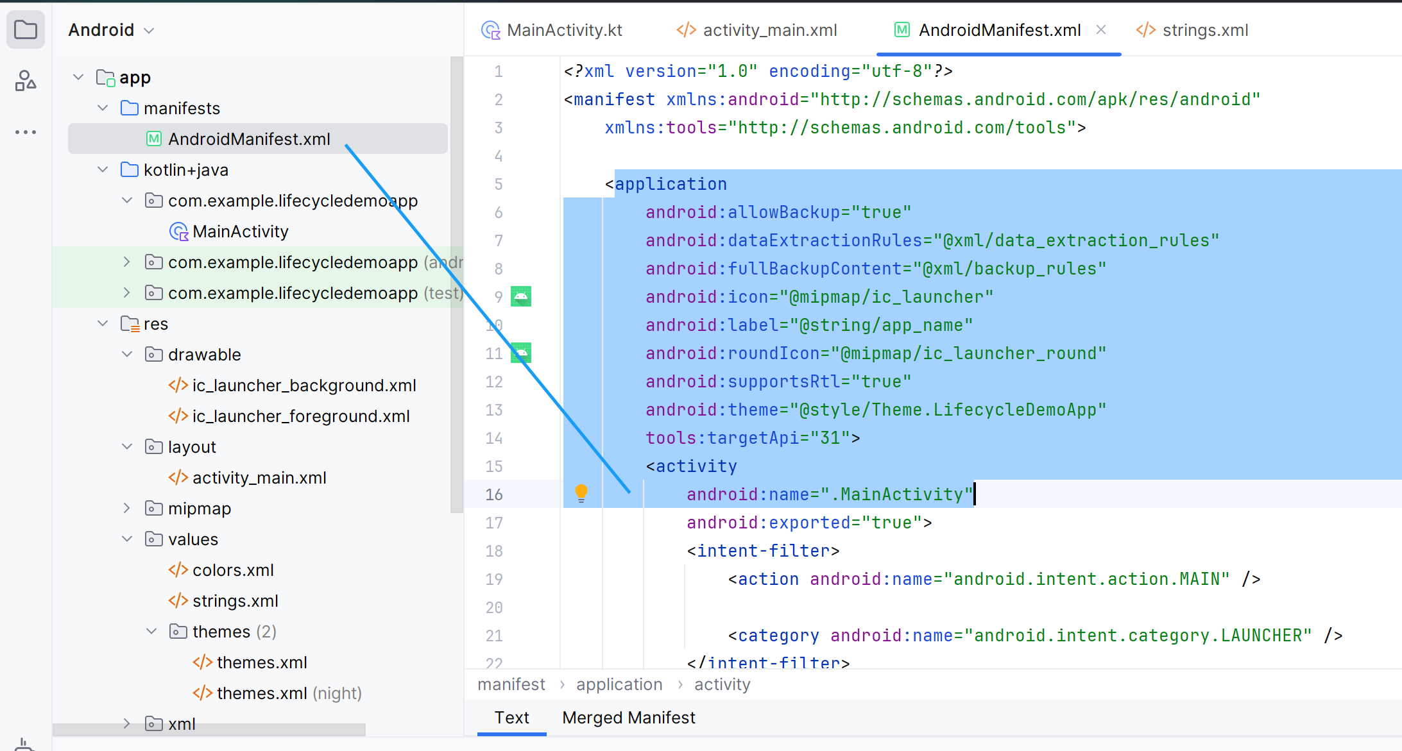Click the application breadcrumb
Viewport: 1402px width, 751px height.
(x=619, y=684)
